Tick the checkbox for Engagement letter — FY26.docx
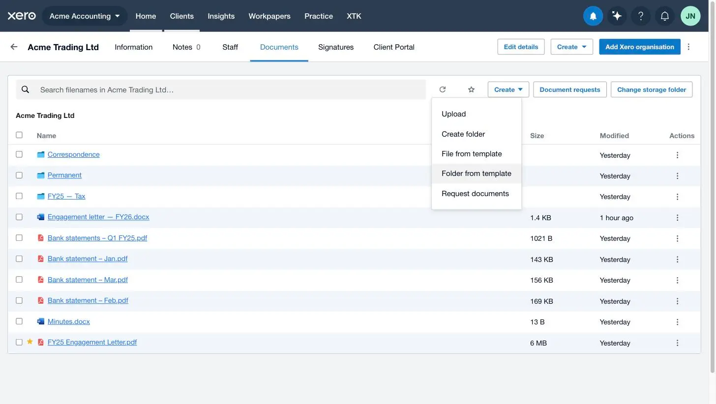This screenshot has height=404, width=716. pyautogui.click(x=19, y=217)
